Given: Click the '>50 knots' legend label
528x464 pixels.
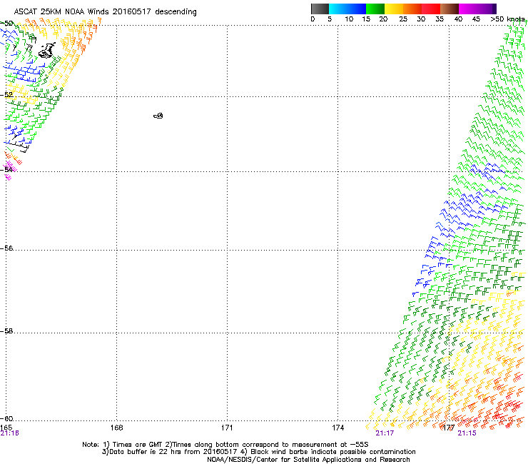Looking at the screenshot, I should pos(508,19).
